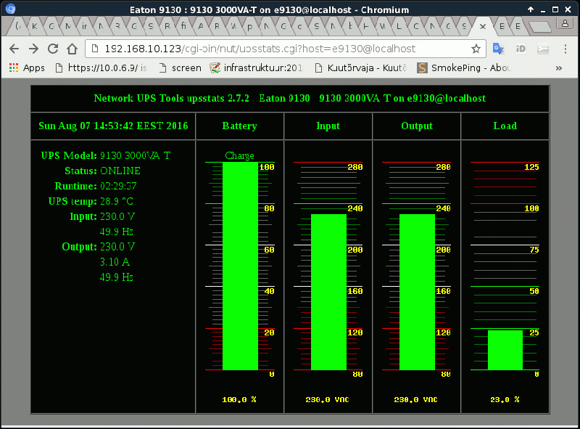Viewport: 580px width, 429px height.
Task: Open the https://10.0.6.9/ bookmark
Action: tap(101, 68)
